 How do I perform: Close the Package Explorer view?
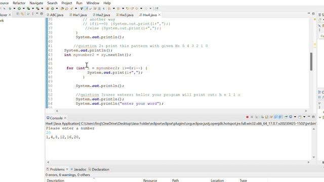coord(10,15)
